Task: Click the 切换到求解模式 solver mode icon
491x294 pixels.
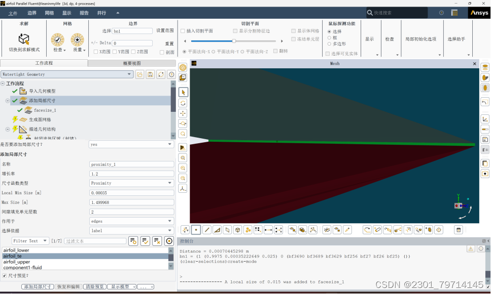Action: tap(23, 39)
